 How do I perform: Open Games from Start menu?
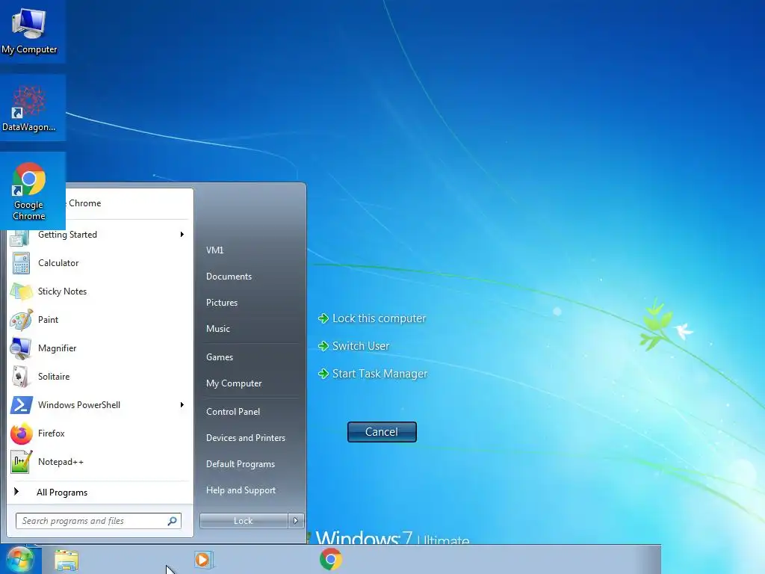click(220, 357)
